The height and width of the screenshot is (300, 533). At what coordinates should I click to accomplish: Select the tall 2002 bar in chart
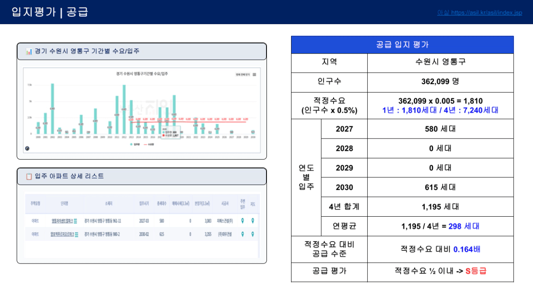(53, 108)
